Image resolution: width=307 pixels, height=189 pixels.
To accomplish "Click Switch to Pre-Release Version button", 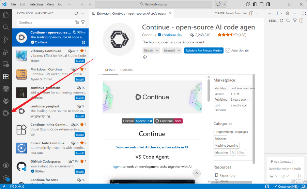I will 204,50.
